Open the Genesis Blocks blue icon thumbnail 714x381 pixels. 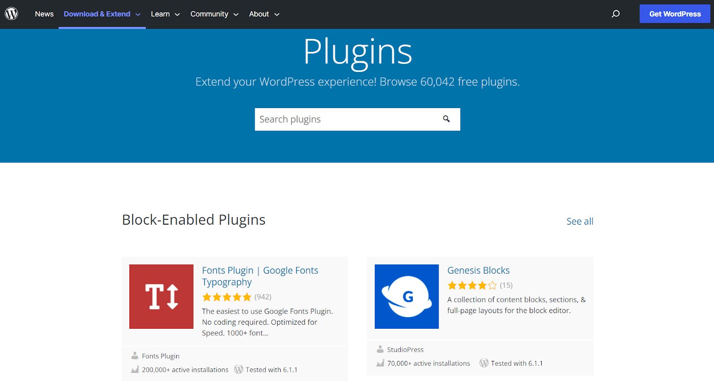(407, 297)
